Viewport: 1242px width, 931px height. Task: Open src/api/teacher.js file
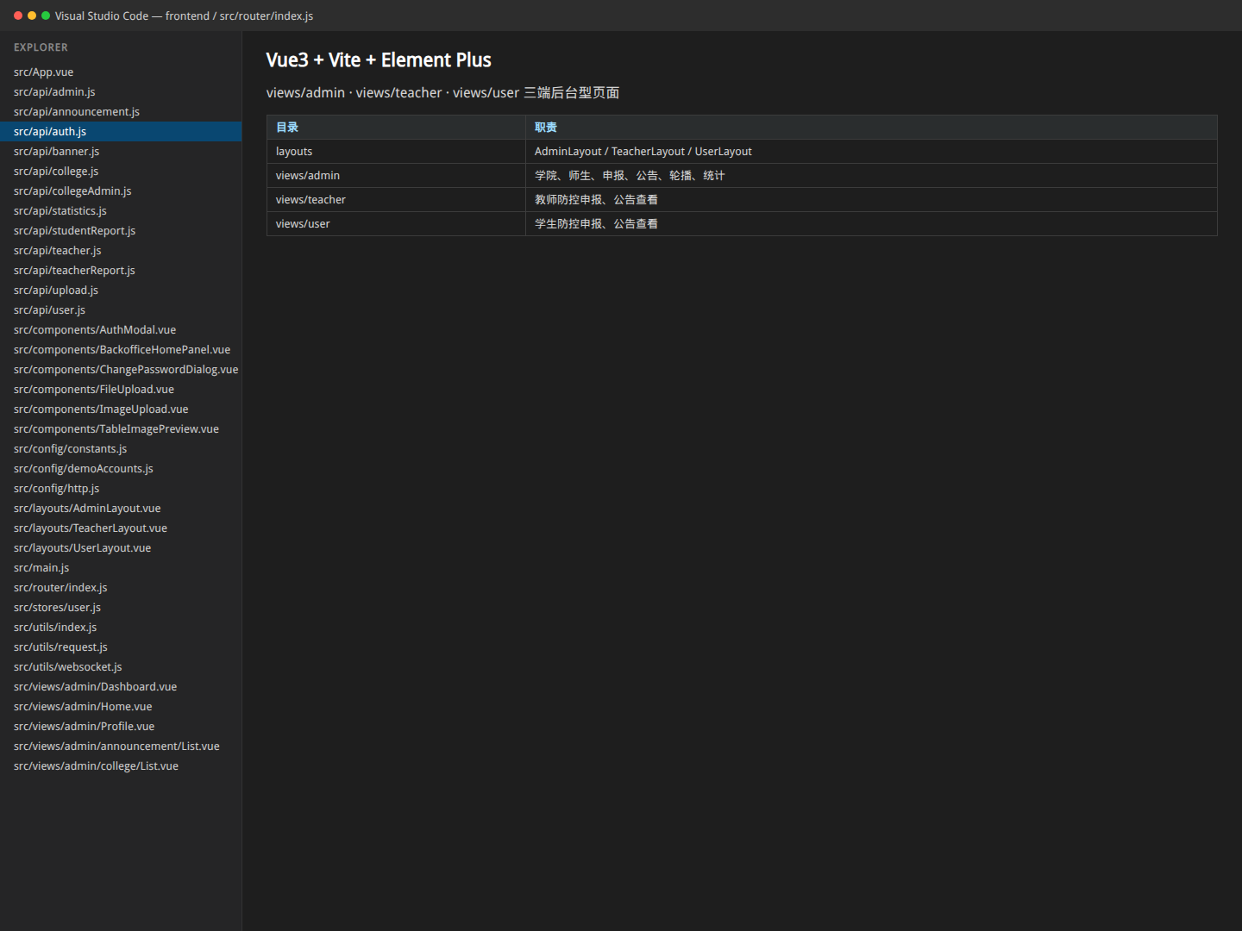tap(121, 251)
